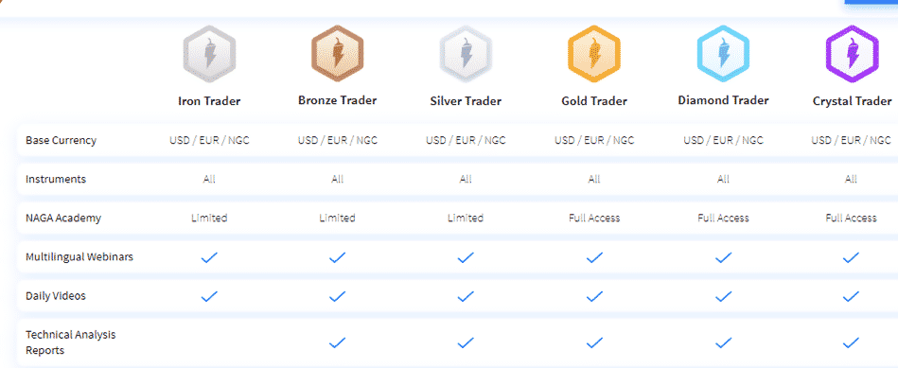Click the Technical Analysis Reports row label
This screenshot has width=898, height=368.
coord(70,342)
